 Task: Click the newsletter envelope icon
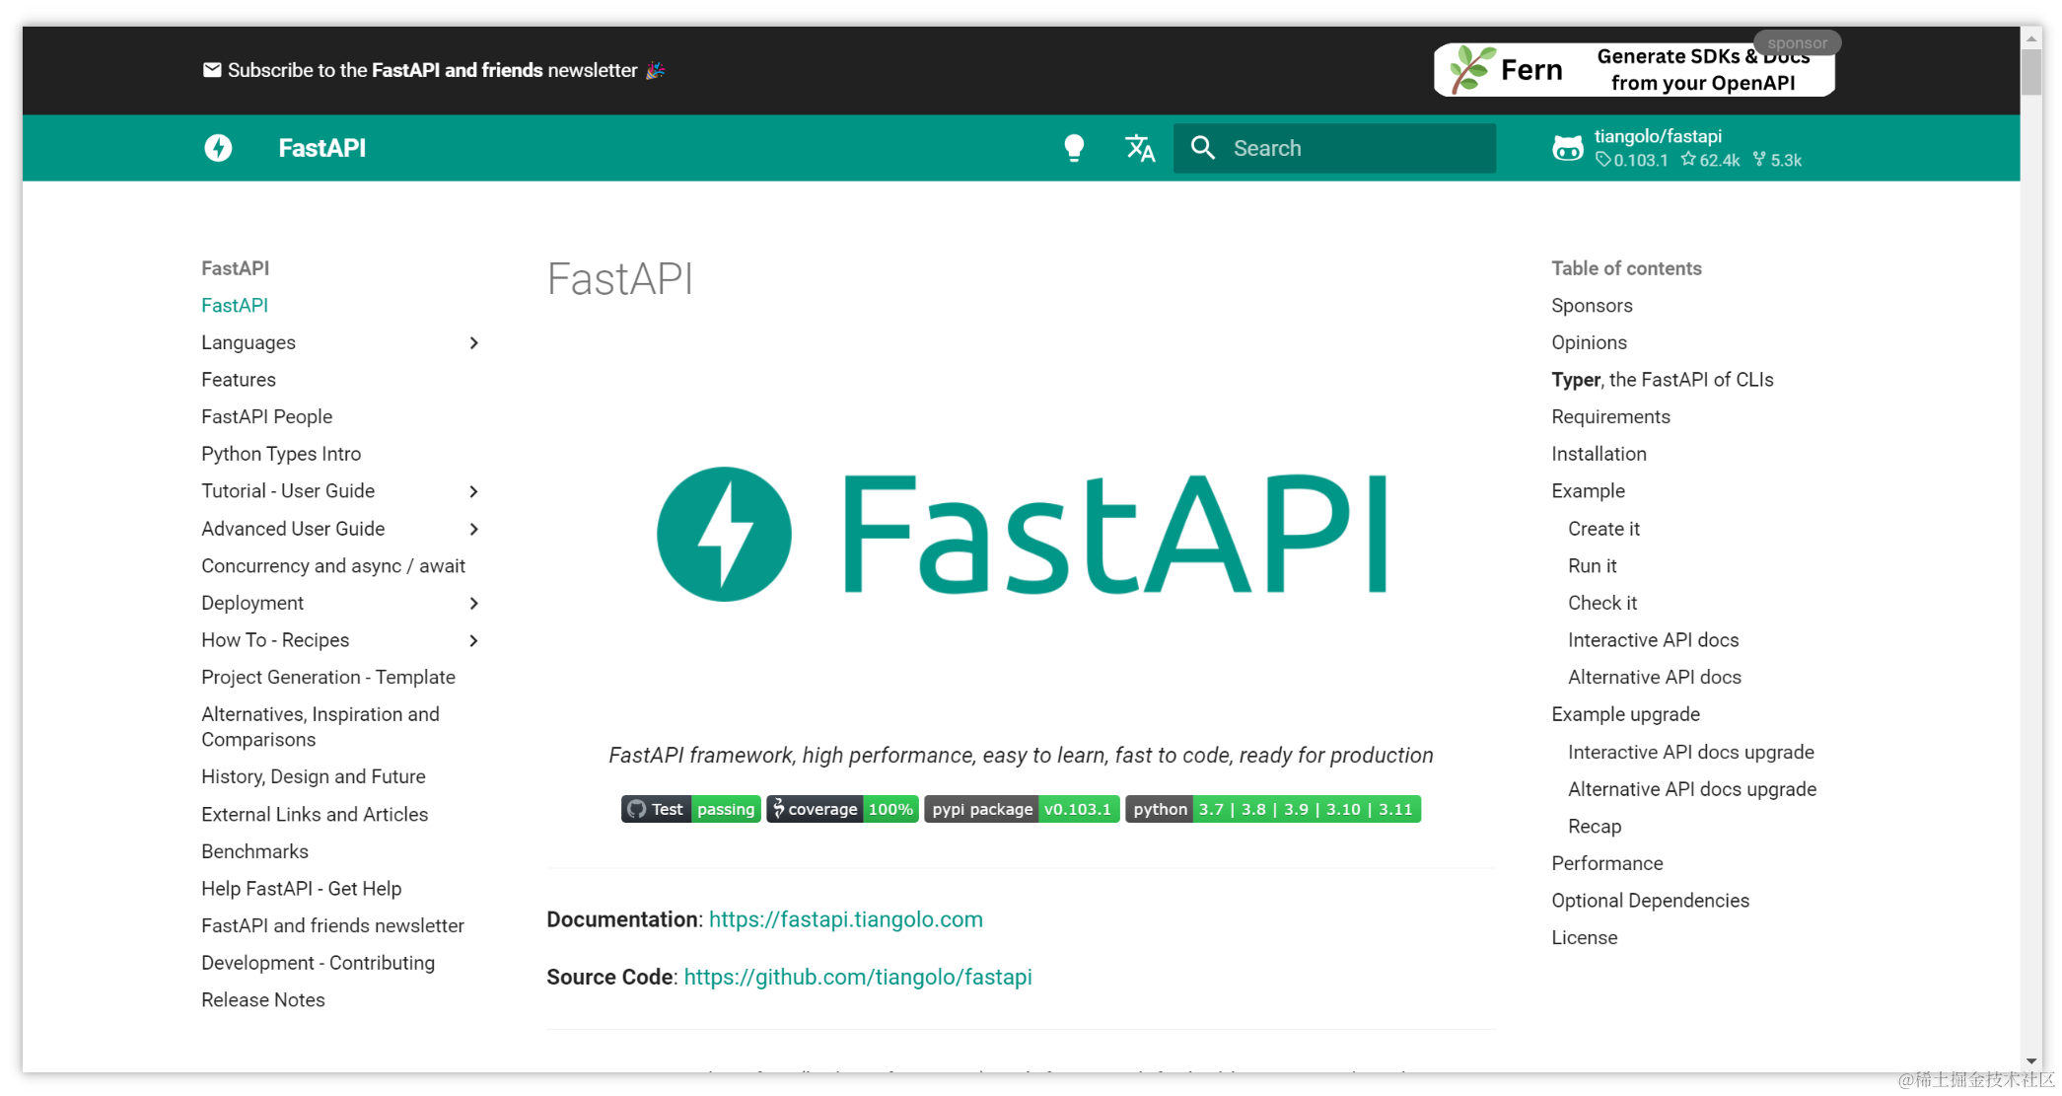(x=212, y=69)
